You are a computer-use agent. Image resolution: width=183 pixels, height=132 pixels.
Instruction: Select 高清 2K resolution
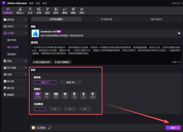point(45,82)
